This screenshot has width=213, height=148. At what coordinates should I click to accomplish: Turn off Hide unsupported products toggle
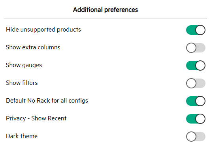[x=196, y=30]
